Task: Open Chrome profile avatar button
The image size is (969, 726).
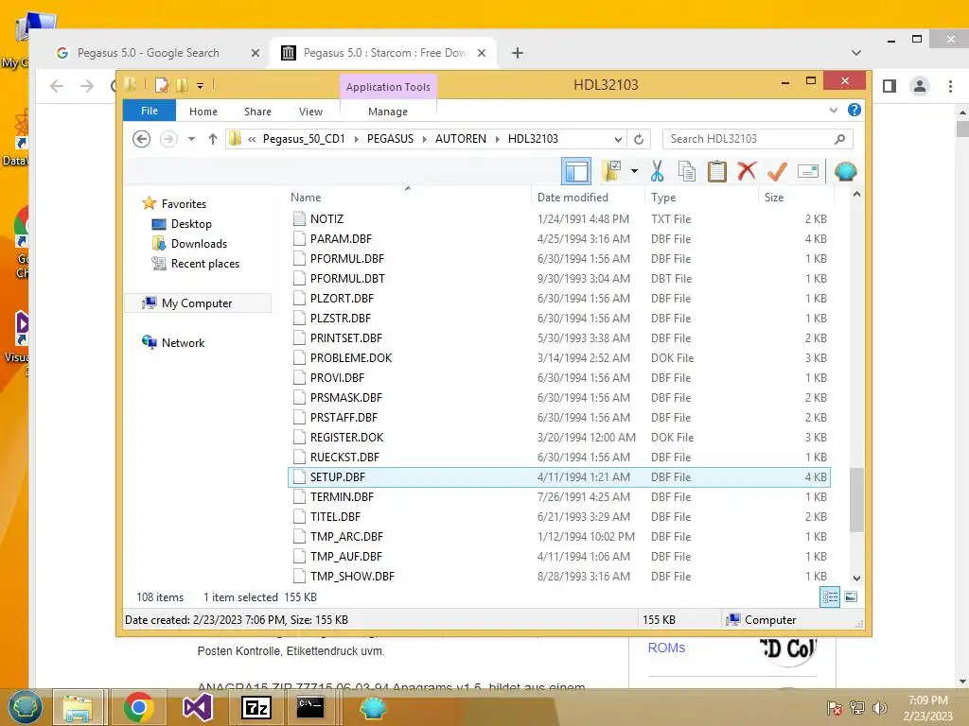Action: [920, 86]
